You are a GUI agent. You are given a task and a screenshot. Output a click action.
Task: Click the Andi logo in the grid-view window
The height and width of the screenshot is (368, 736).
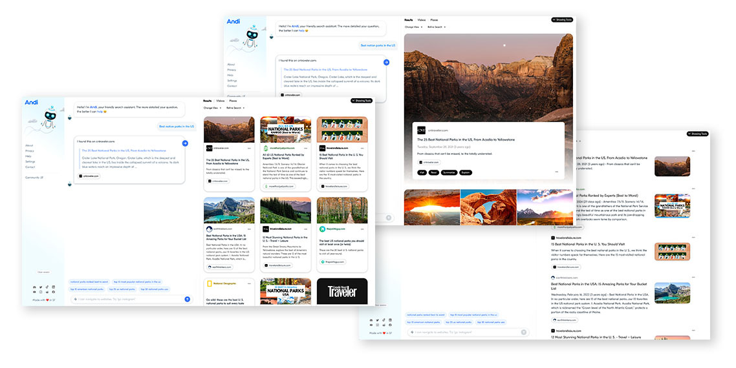click(x=32, y=102)
